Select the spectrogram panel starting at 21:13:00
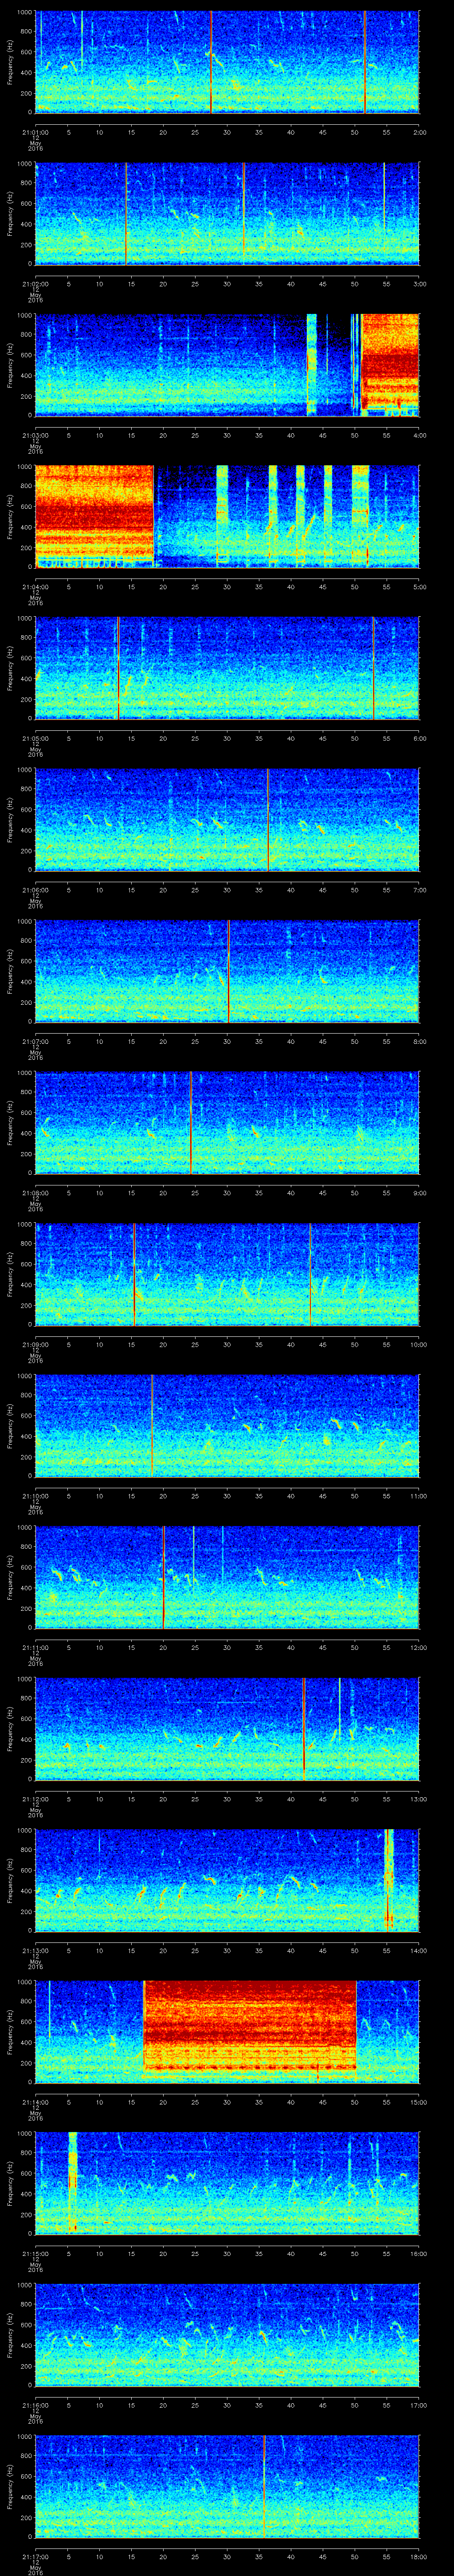This screenshot has height=2576, width=454. pyautogui.click(x=227, y=1881)
